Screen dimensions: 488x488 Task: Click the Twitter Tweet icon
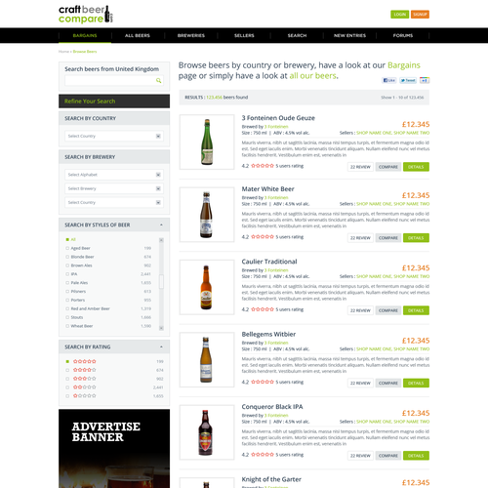[408, 80]
